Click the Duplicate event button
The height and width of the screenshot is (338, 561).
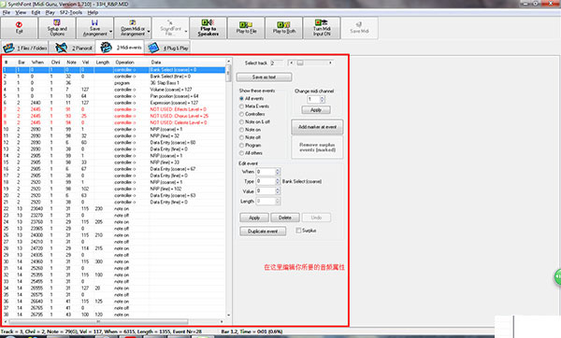click(x=263, y=232)
